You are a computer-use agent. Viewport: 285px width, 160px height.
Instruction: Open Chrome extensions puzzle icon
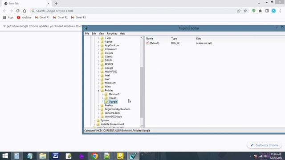click(x=260, y=11)
